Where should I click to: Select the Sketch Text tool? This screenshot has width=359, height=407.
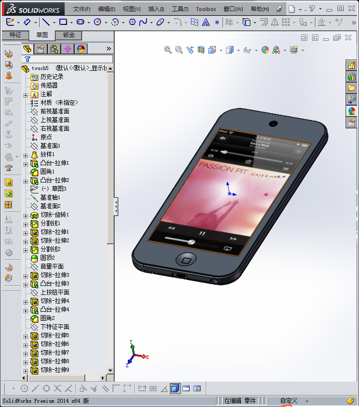click(206, 23)
